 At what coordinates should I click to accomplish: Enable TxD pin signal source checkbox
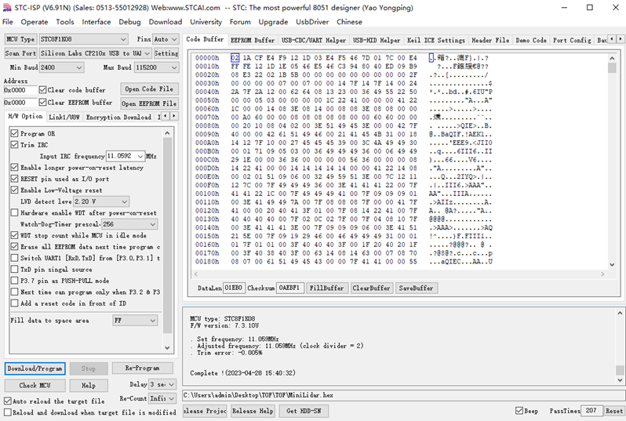pos(15,270)
